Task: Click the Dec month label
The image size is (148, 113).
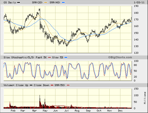Action: pyautogui.click(x=120, y=111)
